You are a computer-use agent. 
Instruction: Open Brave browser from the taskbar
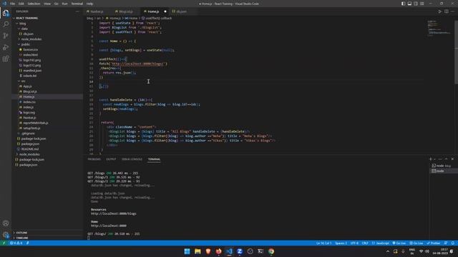tap(208, 251)
